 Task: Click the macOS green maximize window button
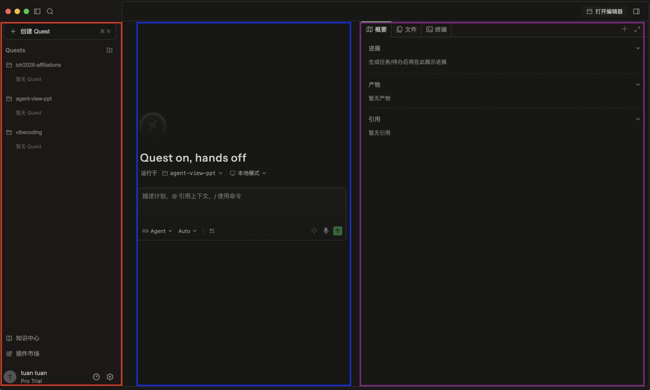26,11
